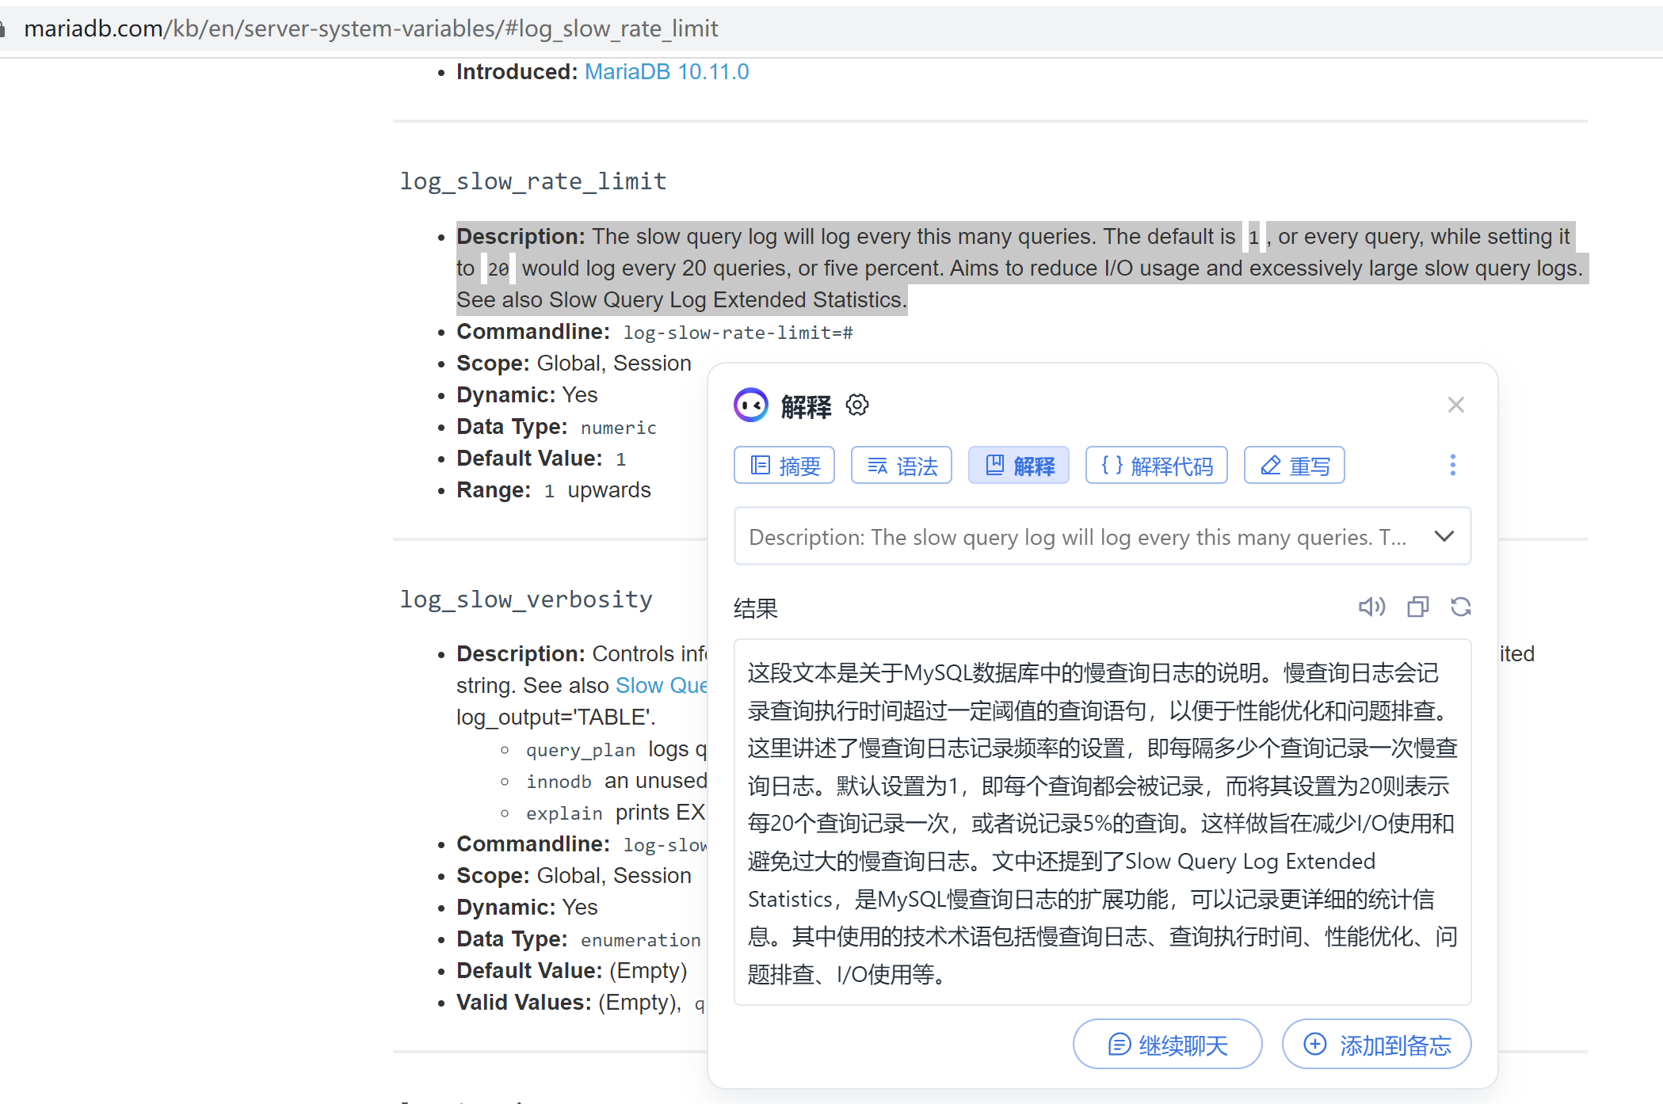Open the explain panel settings gear

(856, 405)
